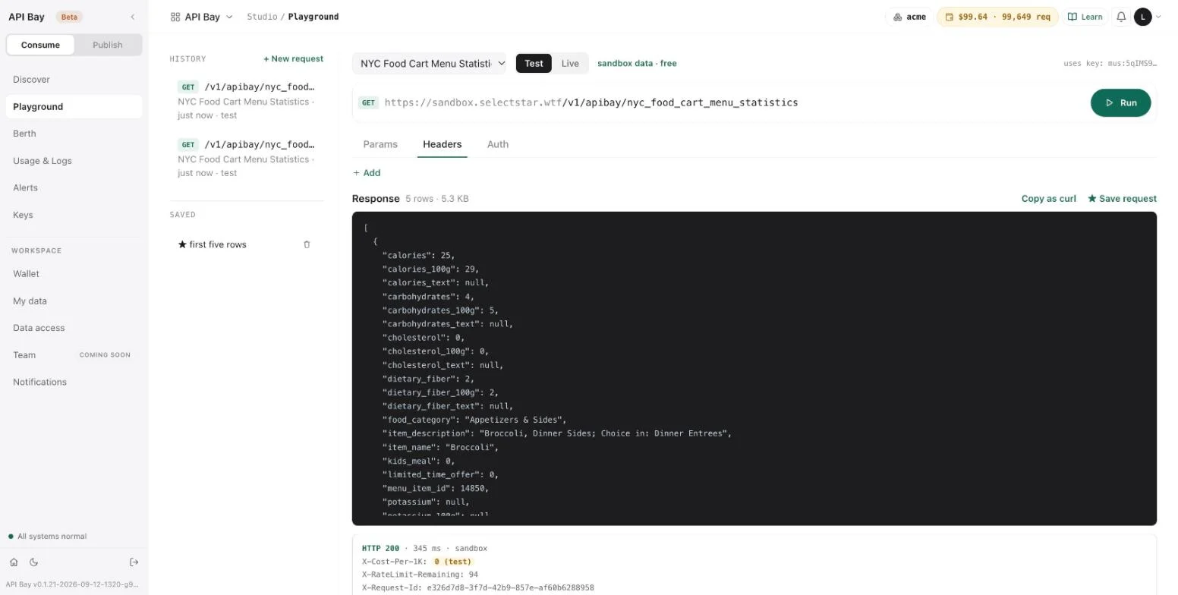Image resolution: width=1178 pixels, height=595 pixels.
Task: Expand the API Bay header dropdown chevron
Action: pyautogui.click(x=229, y=17)
